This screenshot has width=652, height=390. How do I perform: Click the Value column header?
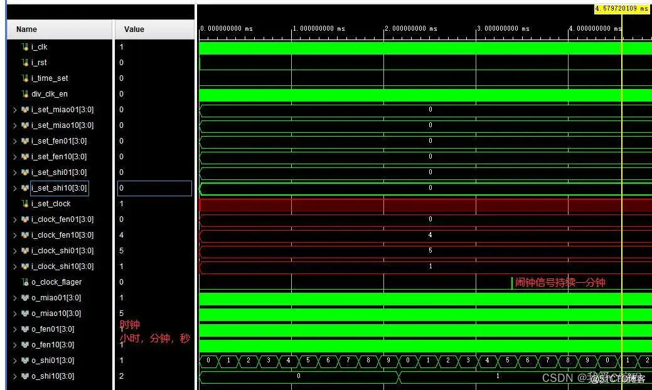point(135,29)
